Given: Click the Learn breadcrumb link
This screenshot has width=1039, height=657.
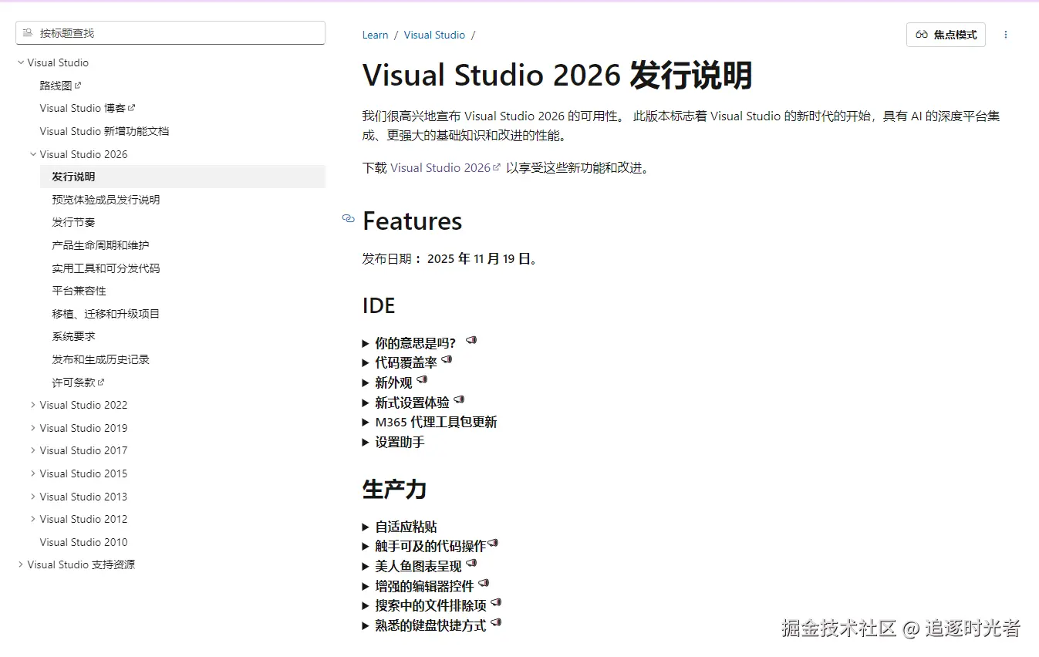Looking at the screenshot, I should (376, 35).
